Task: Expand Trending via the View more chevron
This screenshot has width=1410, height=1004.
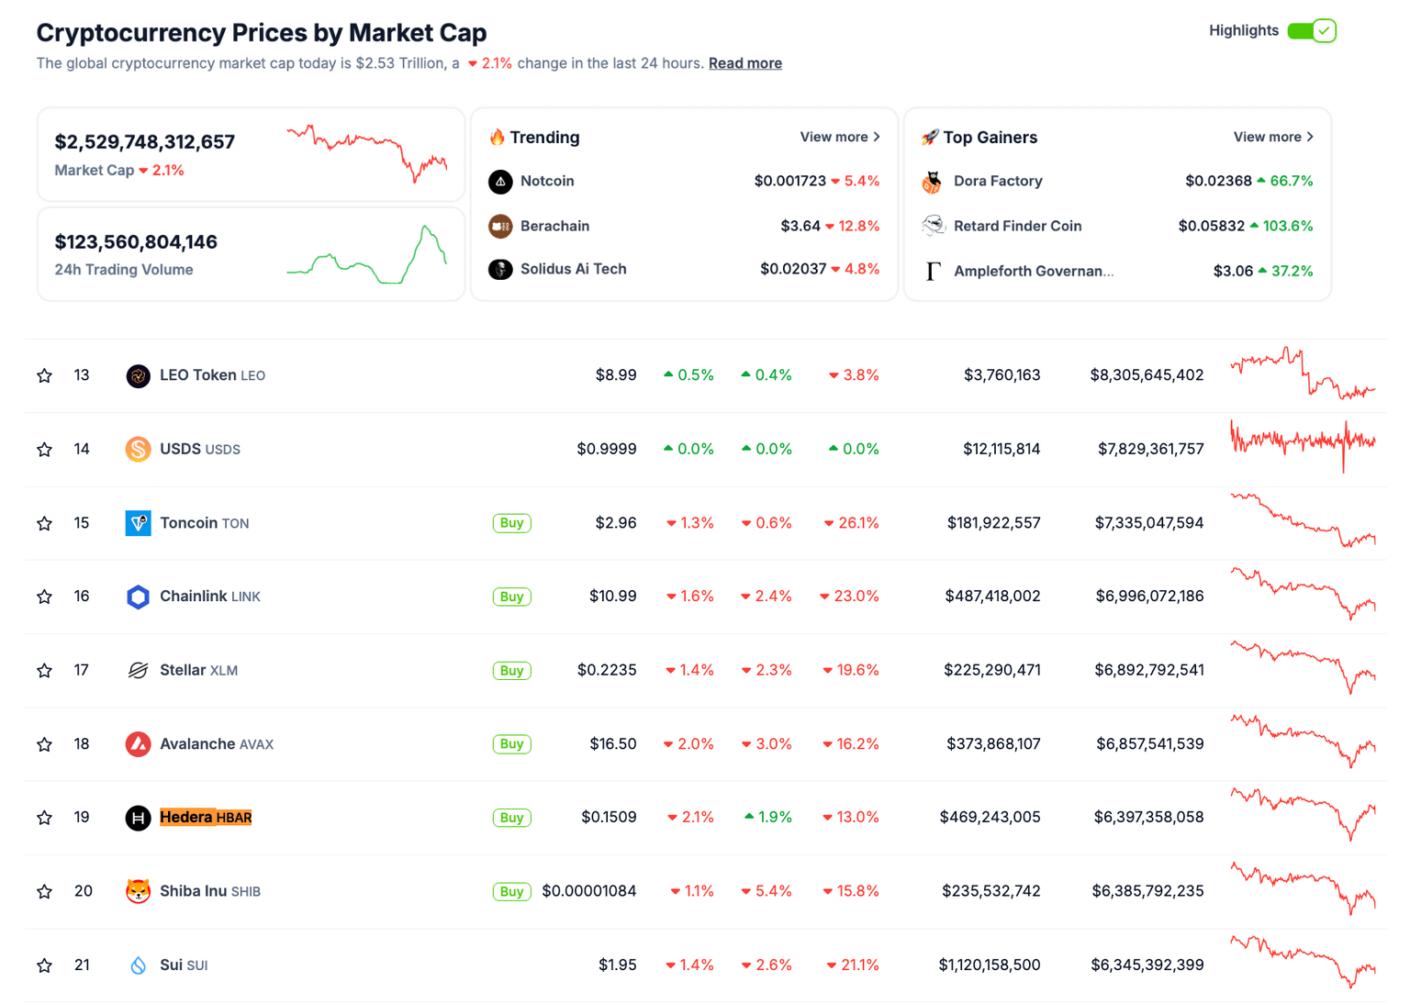Action: click(x=876, y=136)
